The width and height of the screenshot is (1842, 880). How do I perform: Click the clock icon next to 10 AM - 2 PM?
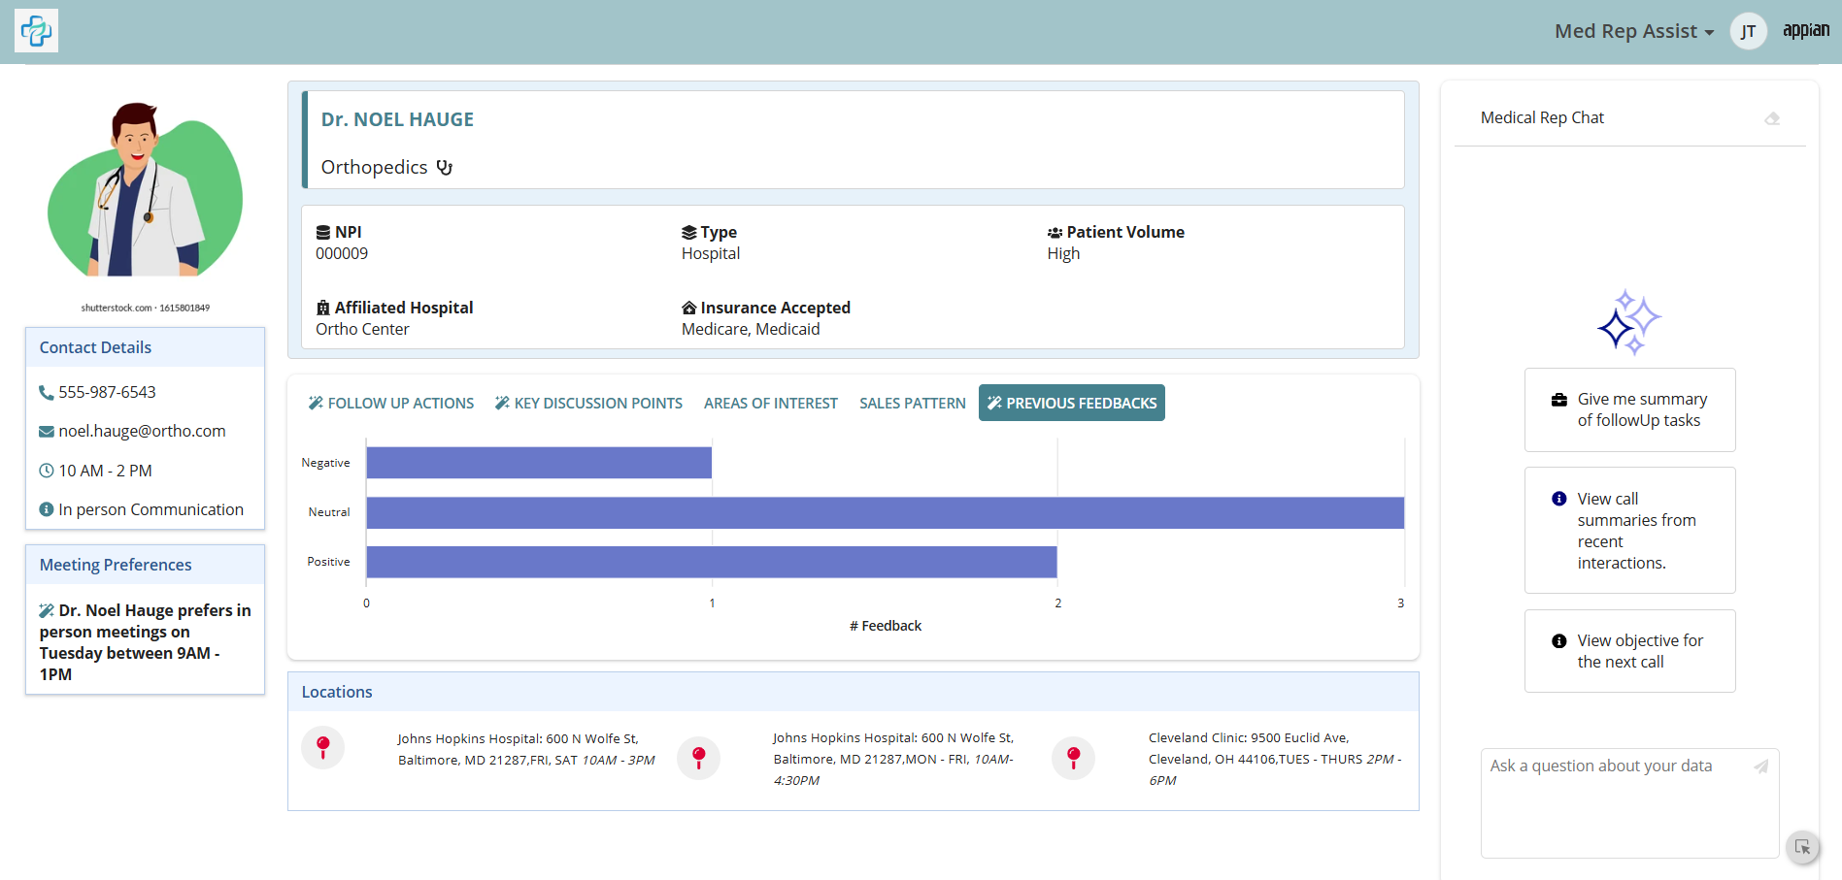(x=46, y=471)
